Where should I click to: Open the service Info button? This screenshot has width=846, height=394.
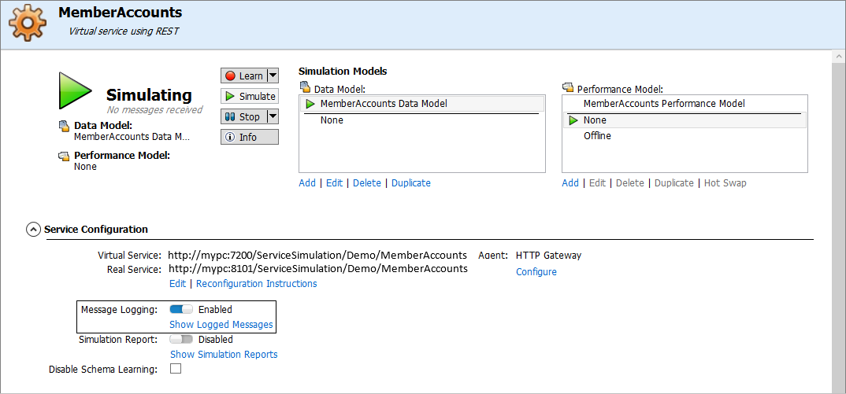coord(249,137)
